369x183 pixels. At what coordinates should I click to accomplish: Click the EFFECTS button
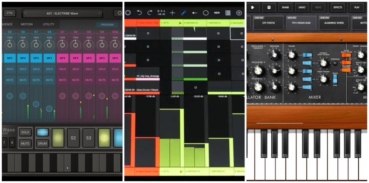(x=338, y=7)
